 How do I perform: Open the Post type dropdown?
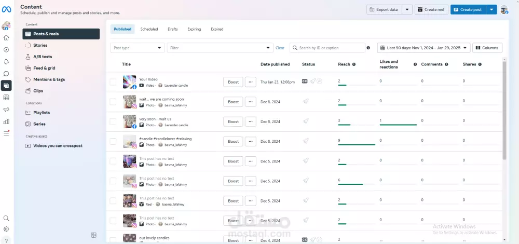pyautogui.click(x=138, y=48)
